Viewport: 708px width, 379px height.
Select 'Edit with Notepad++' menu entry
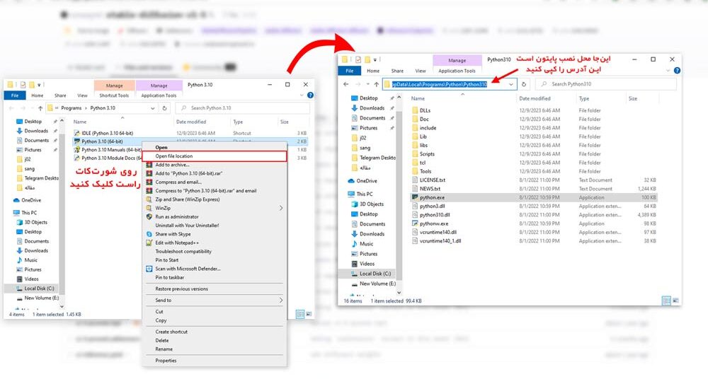(x=176, y=243)
